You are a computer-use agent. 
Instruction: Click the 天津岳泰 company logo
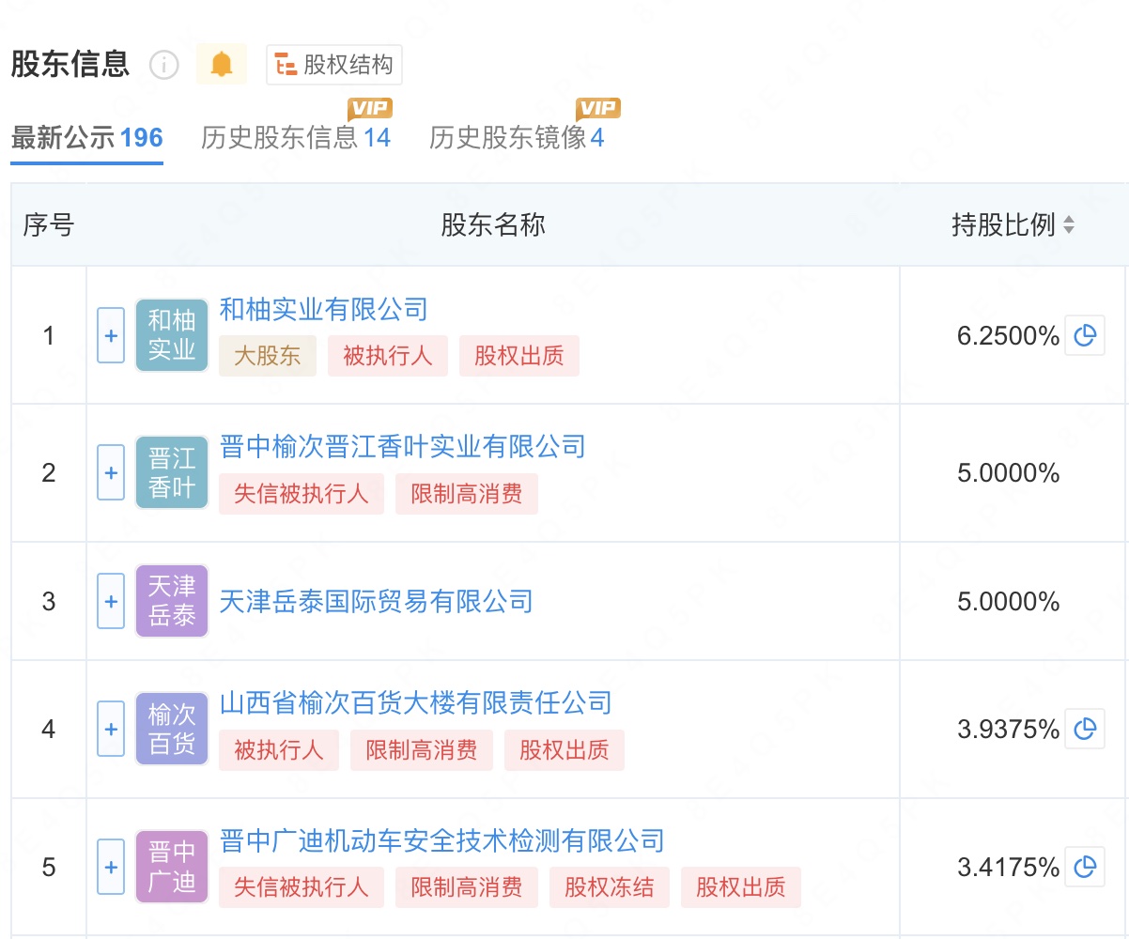point(172,601)
